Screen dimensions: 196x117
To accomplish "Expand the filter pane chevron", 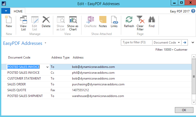I will (193, 43).
